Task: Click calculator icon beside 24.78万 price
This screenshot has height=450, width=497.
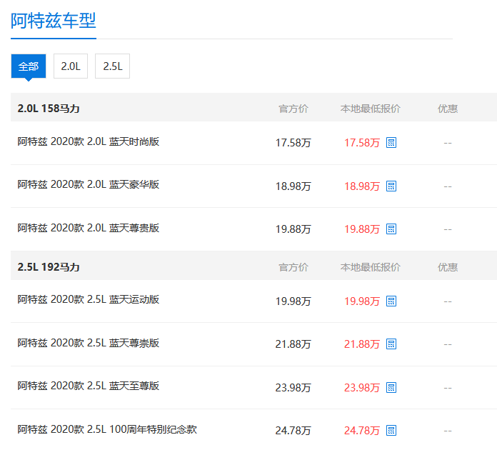Action: [391, 431]
